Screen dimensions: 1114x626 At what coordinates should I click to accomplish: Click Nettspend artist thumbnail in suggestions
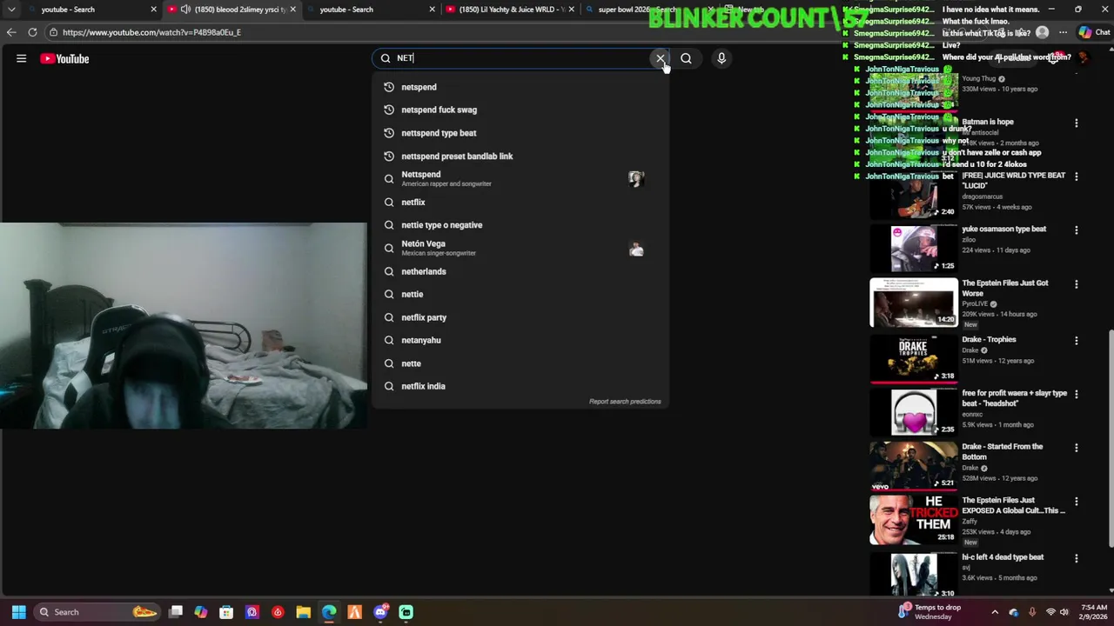click(636, 178)
